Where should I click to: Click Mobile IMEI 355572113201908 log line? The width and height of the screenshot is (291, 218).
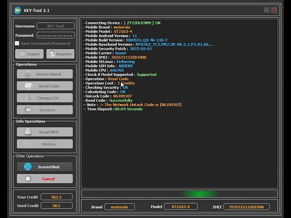tap(115, 57)
